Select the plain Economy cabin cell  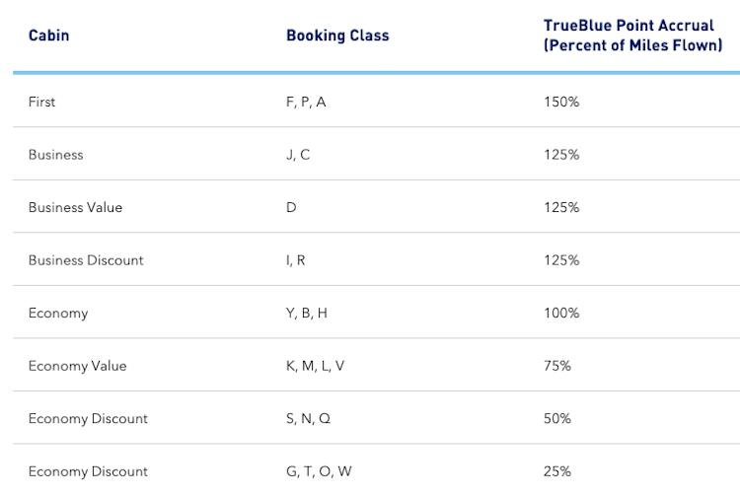pos(58,314)
